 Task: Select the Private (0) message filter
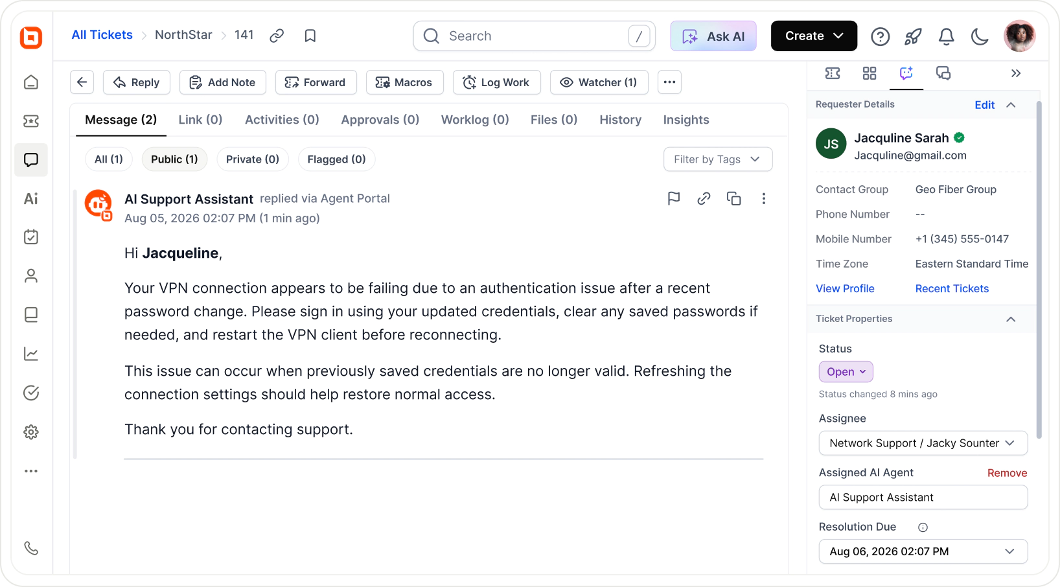[x=253, y=159]
